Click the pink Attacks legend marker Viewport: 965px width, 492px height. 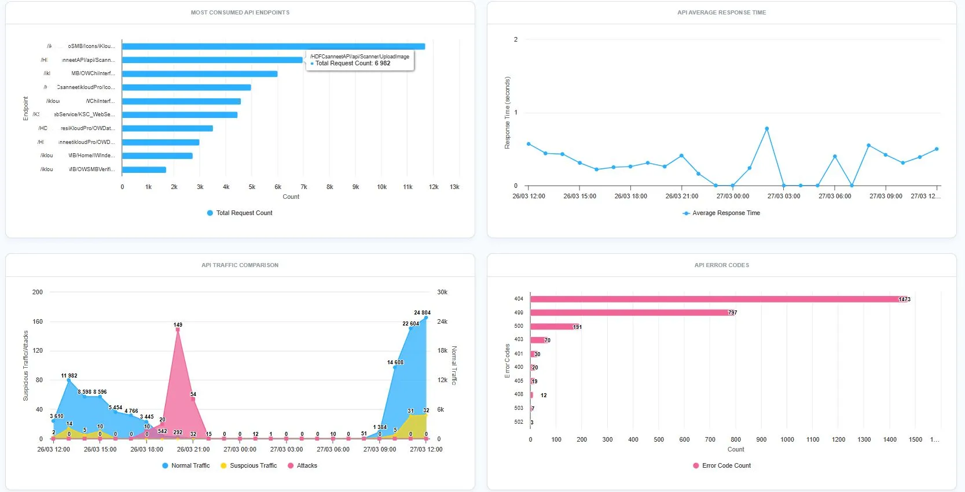291,466
